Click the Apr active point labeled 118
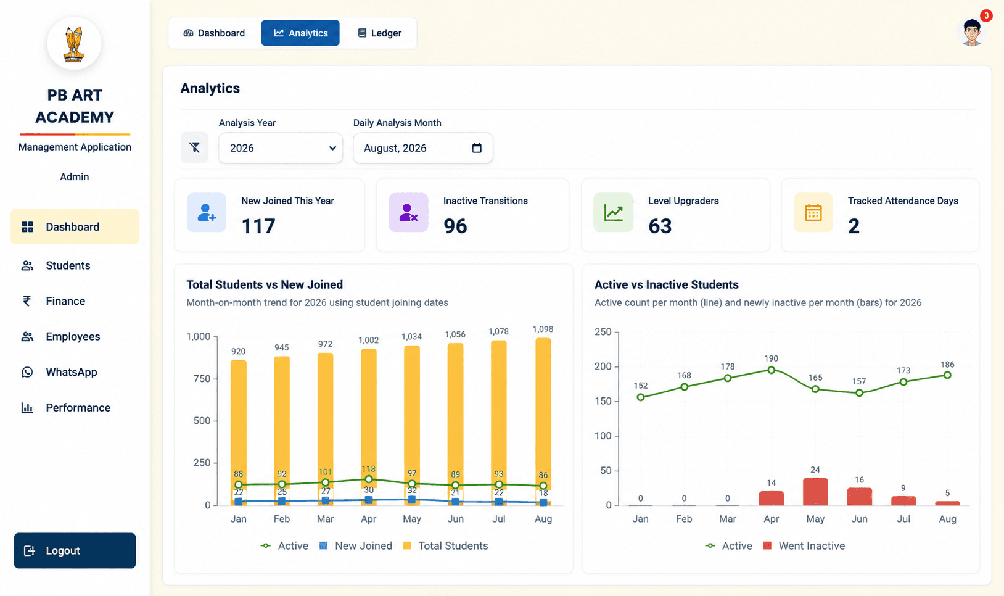 point(369,479)
